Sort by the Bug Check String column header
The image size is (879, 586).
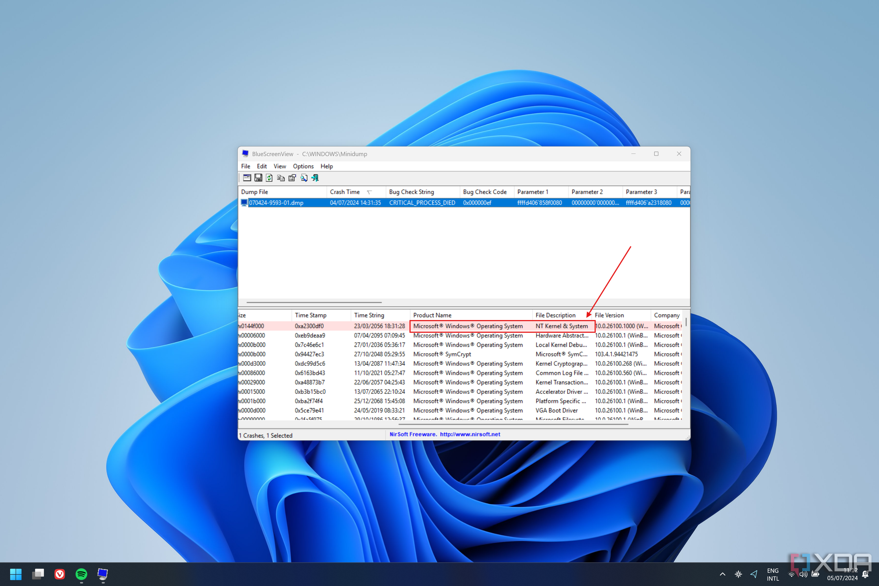coord(423,192)
